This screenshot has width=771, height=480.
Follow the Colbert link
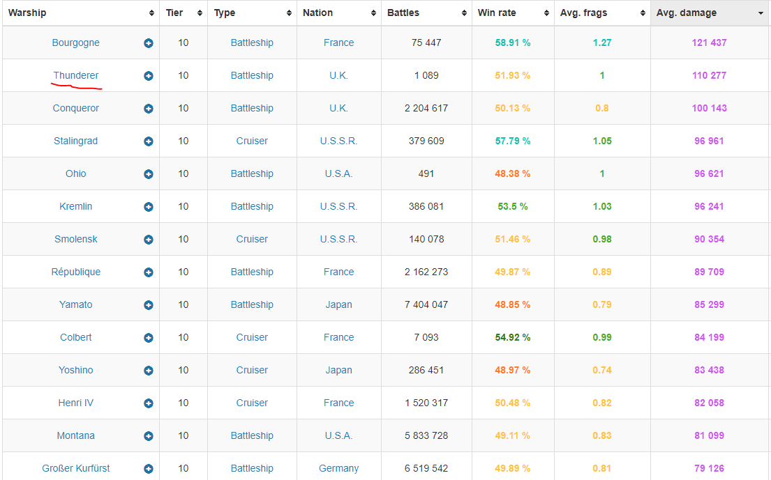coord(76,337)
